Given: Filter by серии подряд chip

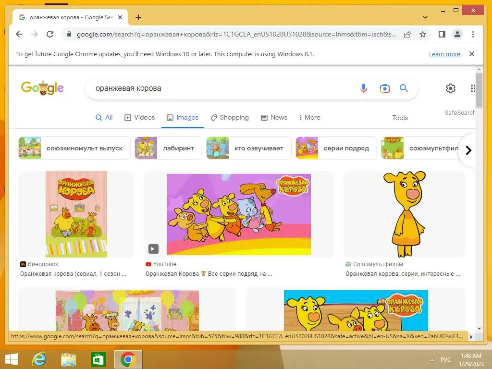Looking at the screenshot, I should 336,148.
